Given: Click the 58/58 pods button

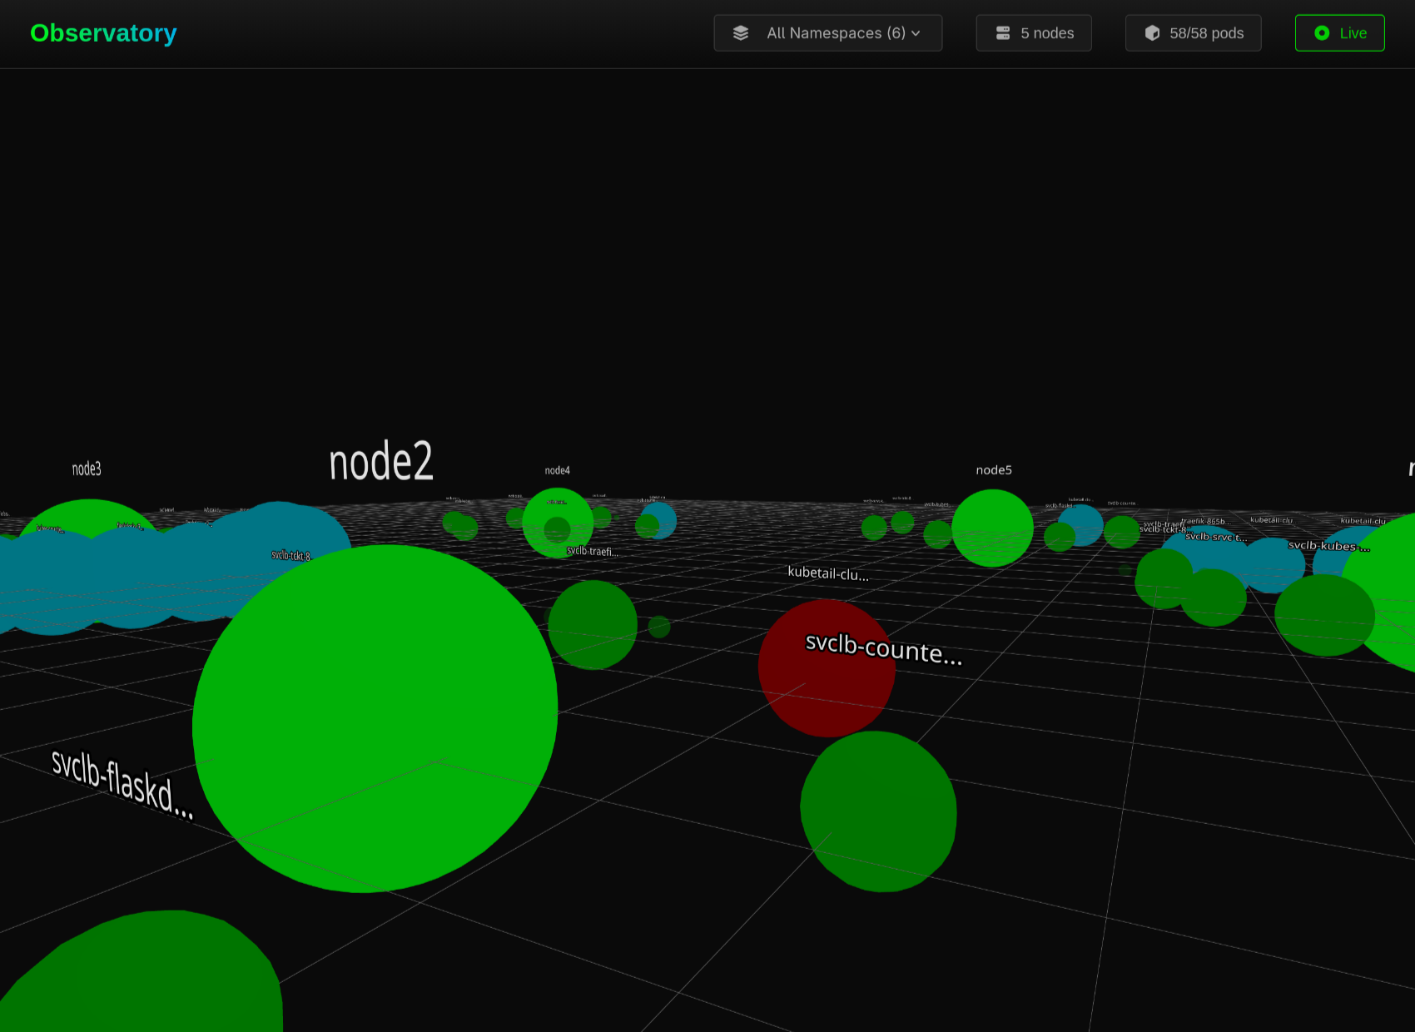Looking at the screenshot, I should tap(1193, 33).
